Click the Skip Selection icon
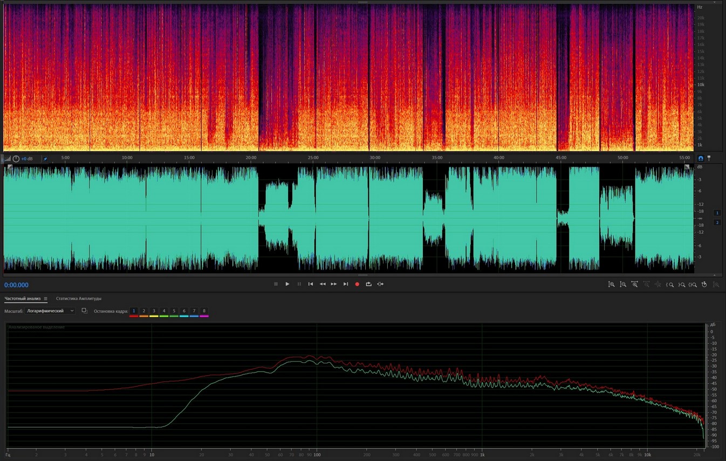Image resolution: width=726 pixels, height=461 pixels. 381,284
